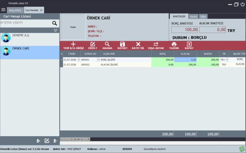Image resolution: width=246 pixels, height=153 pixels.
Task: Select the BORÇ İŞLEMİ description cell
Action: [x=126, y=60]
